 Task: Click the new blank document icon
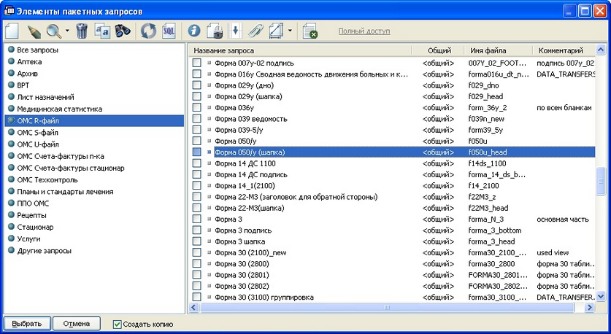(12, 31)
